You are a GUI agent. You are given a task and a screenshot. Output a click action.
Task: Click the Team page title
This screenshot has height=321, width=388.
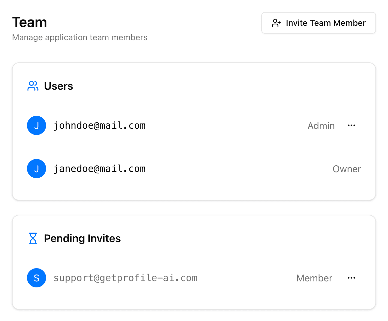[x=30, y=22]
